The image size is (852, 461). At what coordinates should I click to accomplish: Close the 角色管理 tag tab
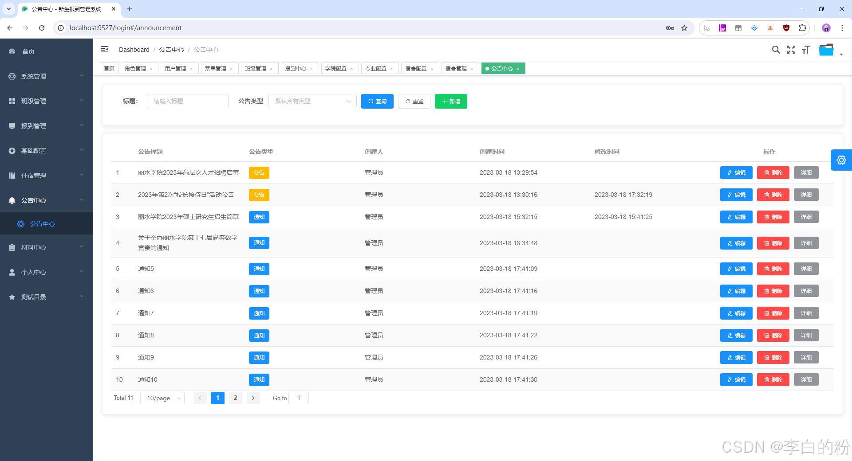(x=151, y=69)
